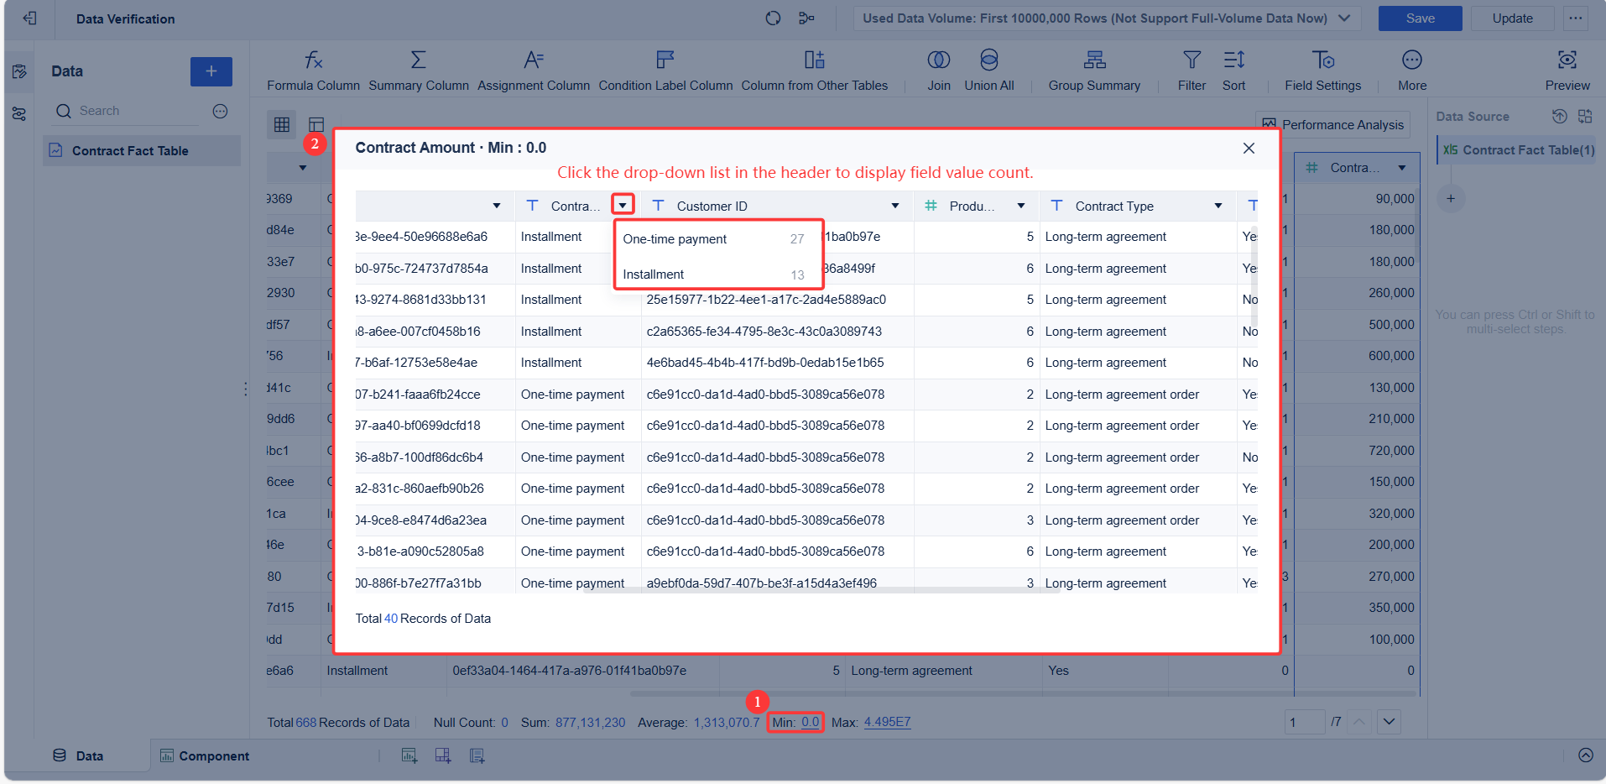Open Performance Analysis
The image size is (1606, 784).
1332,124
